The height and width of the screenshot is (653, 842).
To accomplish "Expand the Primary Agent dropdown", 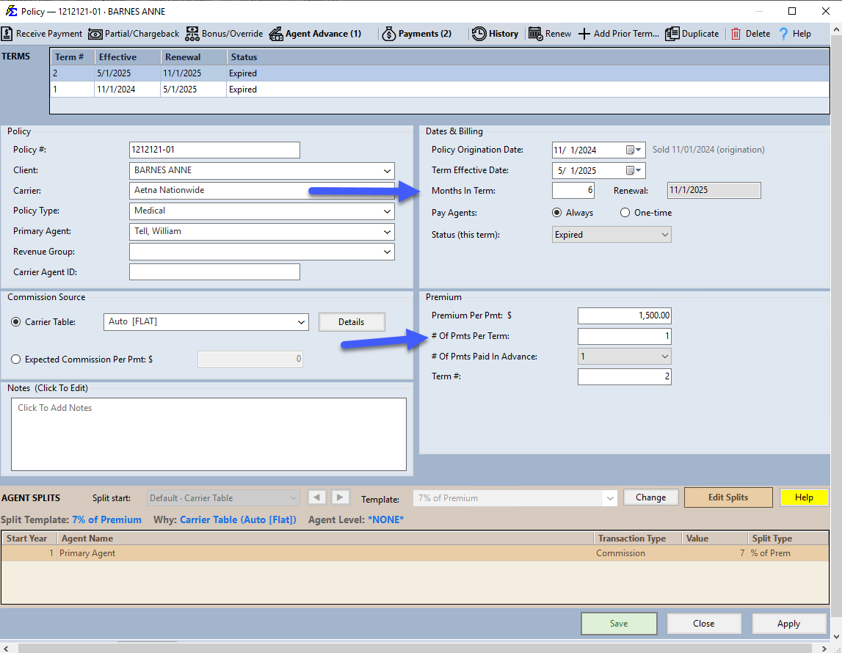I will click(387, 232).
